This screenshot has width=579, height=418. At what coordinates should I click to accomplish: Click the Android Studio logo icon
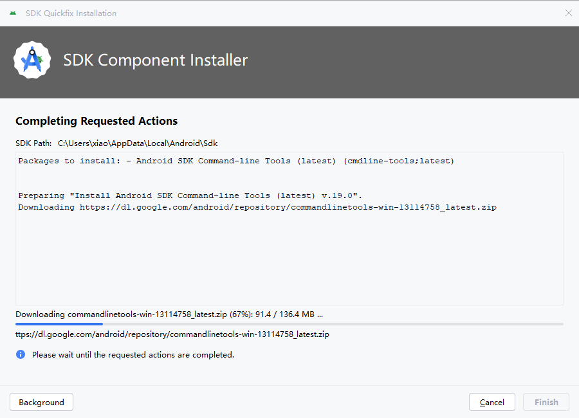tap(32, 60)
